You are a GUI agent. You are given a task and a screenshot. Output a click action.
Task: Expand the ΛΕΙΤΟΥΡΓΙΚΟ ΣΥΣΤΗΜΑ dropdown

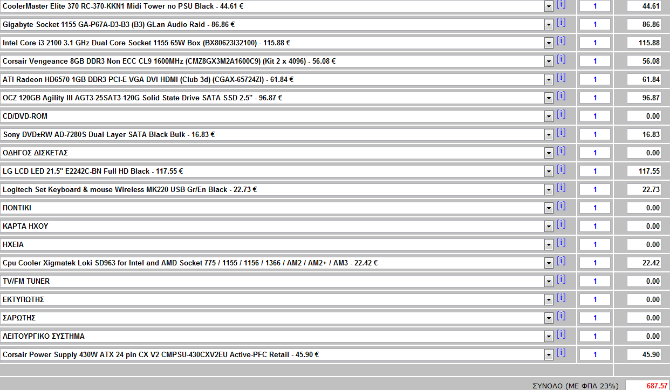[x=549, y=337]
